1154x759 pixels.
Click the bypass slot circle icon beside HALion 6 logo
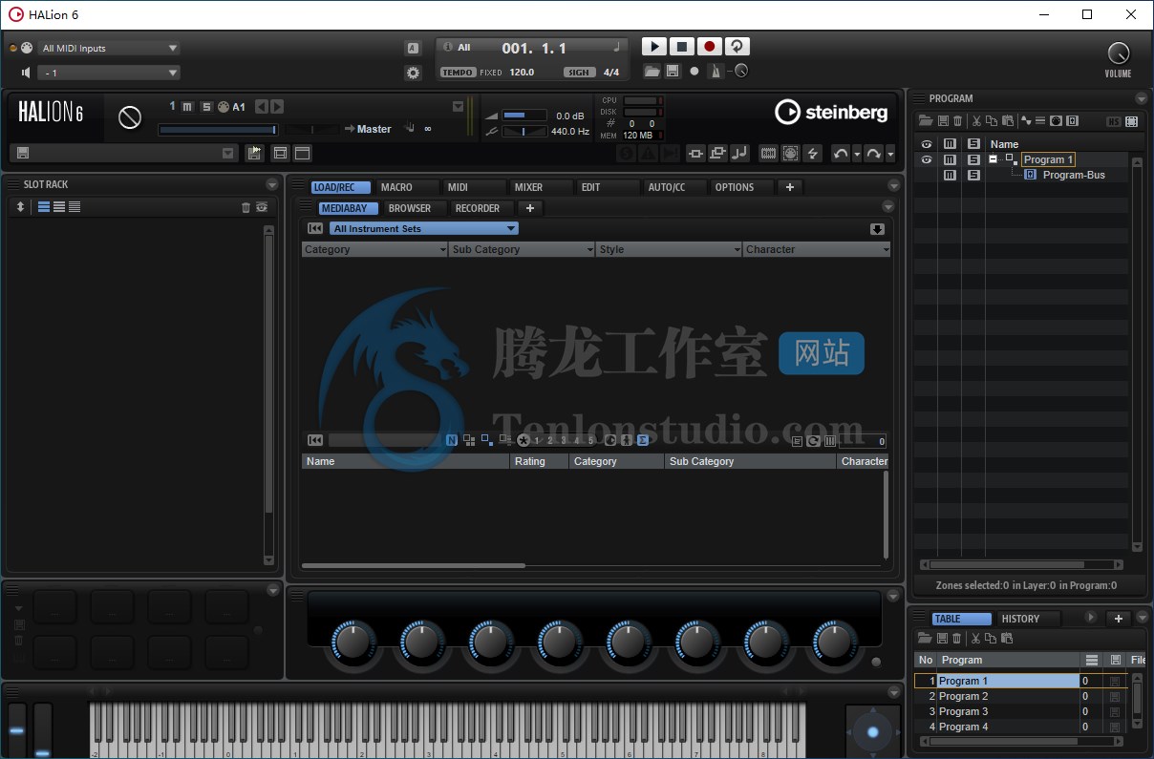click(130, 117)
